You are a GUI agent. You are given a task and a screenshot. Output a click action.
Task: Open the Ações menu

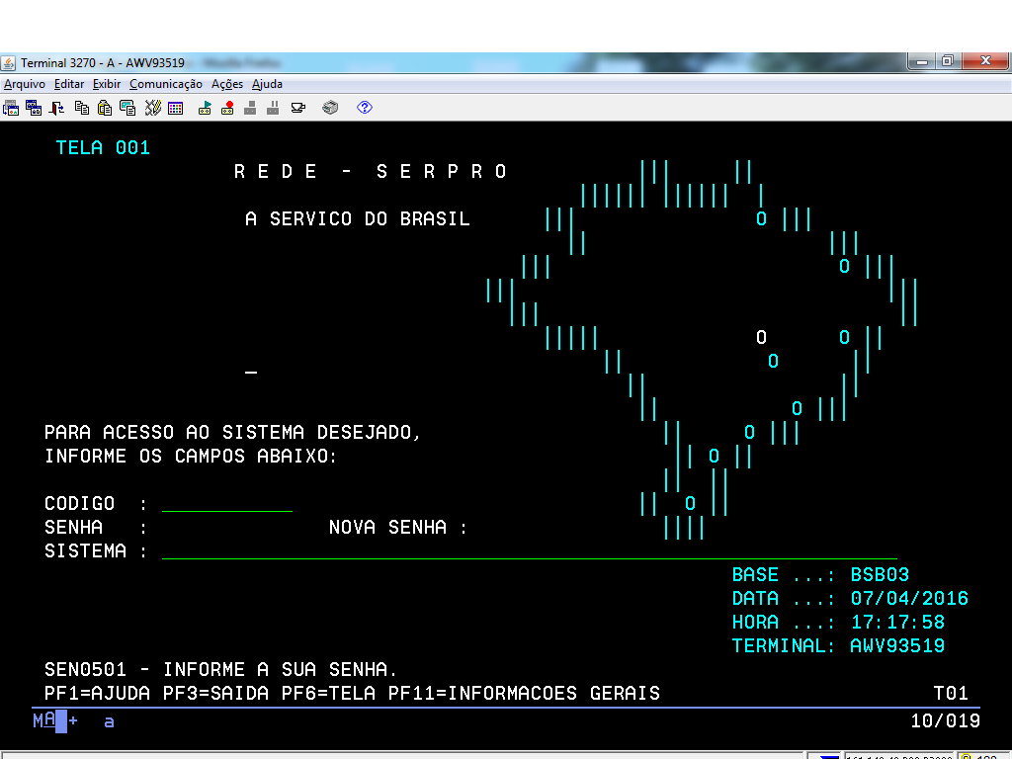pyautogui.click(x=227, y=84)
